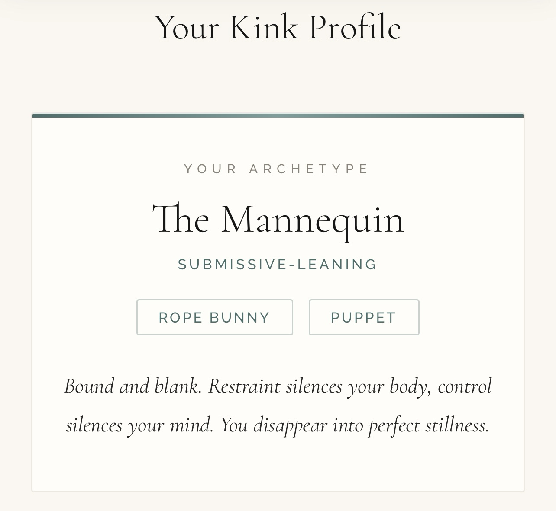Click the ROPE BUNNY tag

tap(214, 317)
